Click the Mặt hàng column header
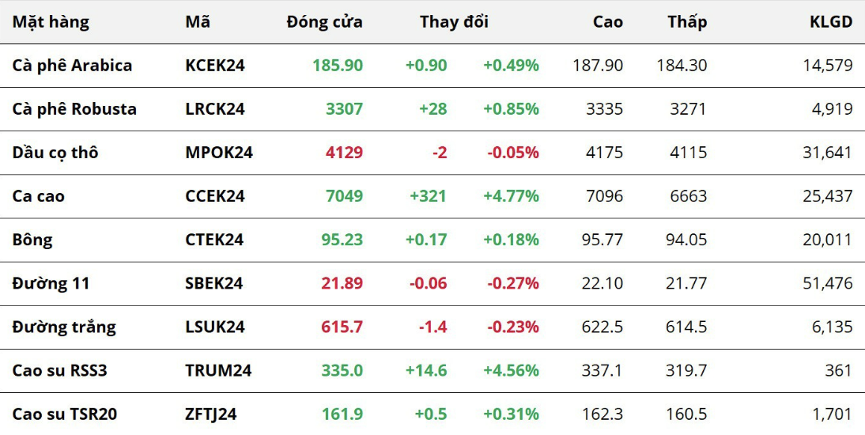The width and height of the screenshot is (865, 435). tap(51, 22)
